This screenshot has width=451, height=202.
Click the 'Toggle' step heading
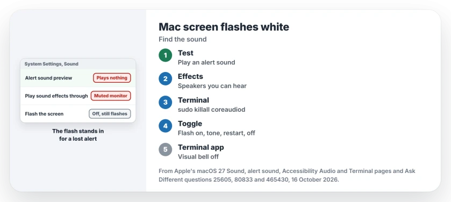pos(190,124)
